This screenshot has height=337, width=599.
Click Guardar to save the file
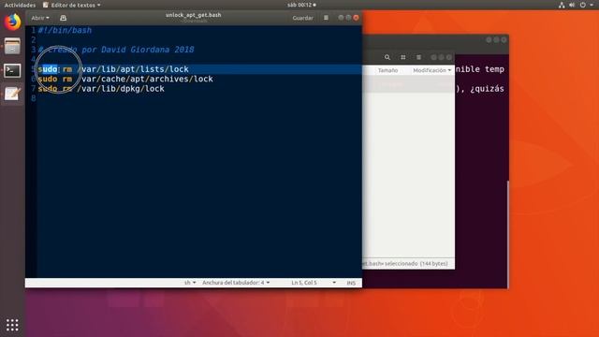(302, 18)
